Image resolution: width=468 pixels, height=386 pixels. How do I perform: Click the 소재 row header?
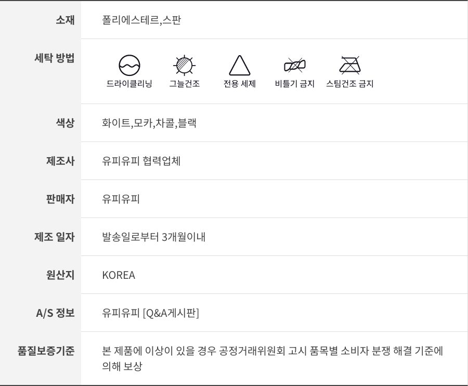tap(65, 20)
